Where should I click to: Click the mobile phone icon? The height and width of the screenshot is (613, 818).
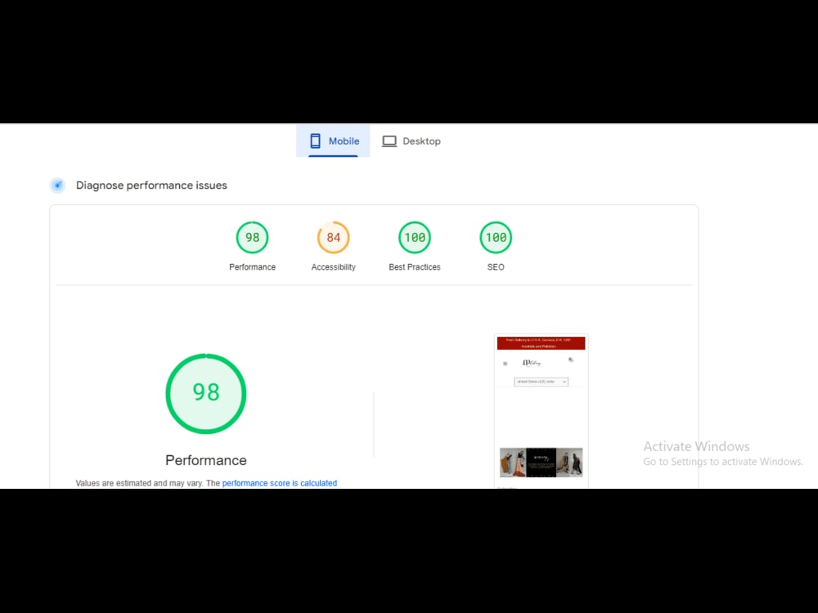point(315,141)
